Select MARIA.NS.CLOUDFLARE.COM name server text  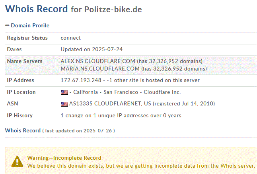pos(100,69)
